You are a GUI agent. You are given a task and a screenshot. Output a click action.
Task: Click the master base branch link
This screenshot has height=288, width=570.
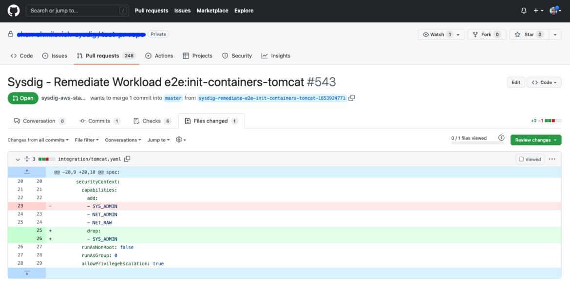(x=173, y=98)
